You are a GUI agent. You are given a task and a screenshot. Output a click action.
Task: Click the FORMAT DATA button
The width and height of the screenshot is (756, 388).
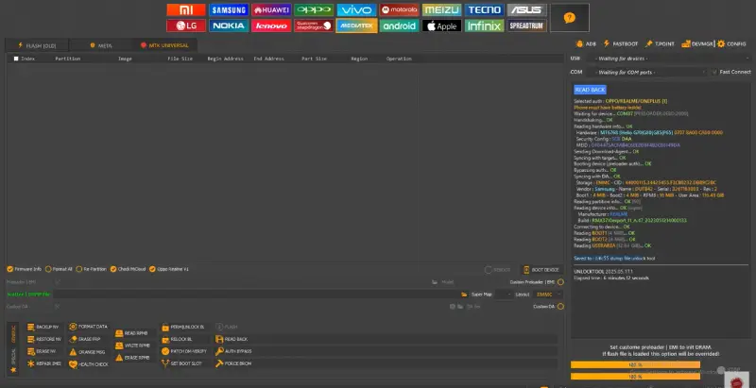pos(88,327)
